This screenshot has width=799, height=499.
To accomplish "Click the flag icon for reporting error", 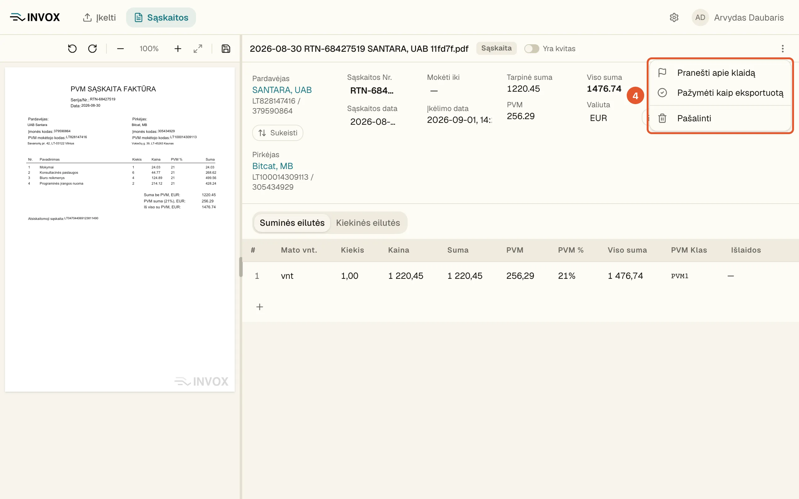I will [662, 73].
